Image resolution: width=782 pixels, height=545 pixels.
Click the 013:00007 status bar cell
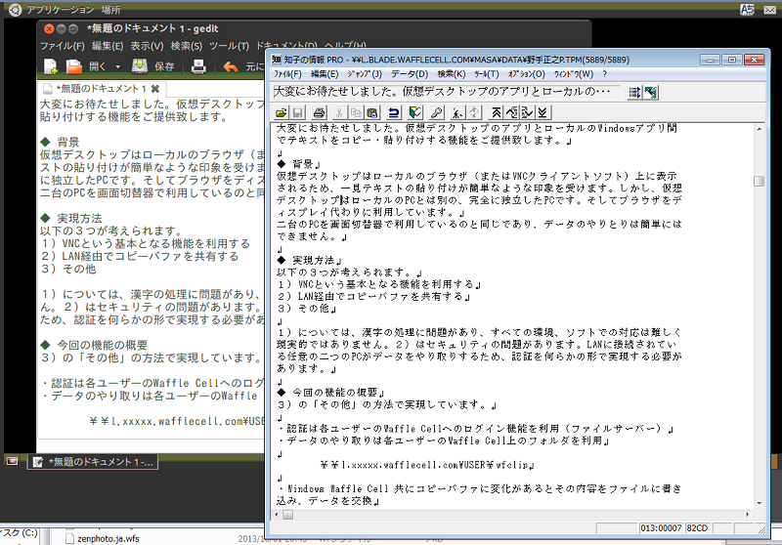pos(661,528)
